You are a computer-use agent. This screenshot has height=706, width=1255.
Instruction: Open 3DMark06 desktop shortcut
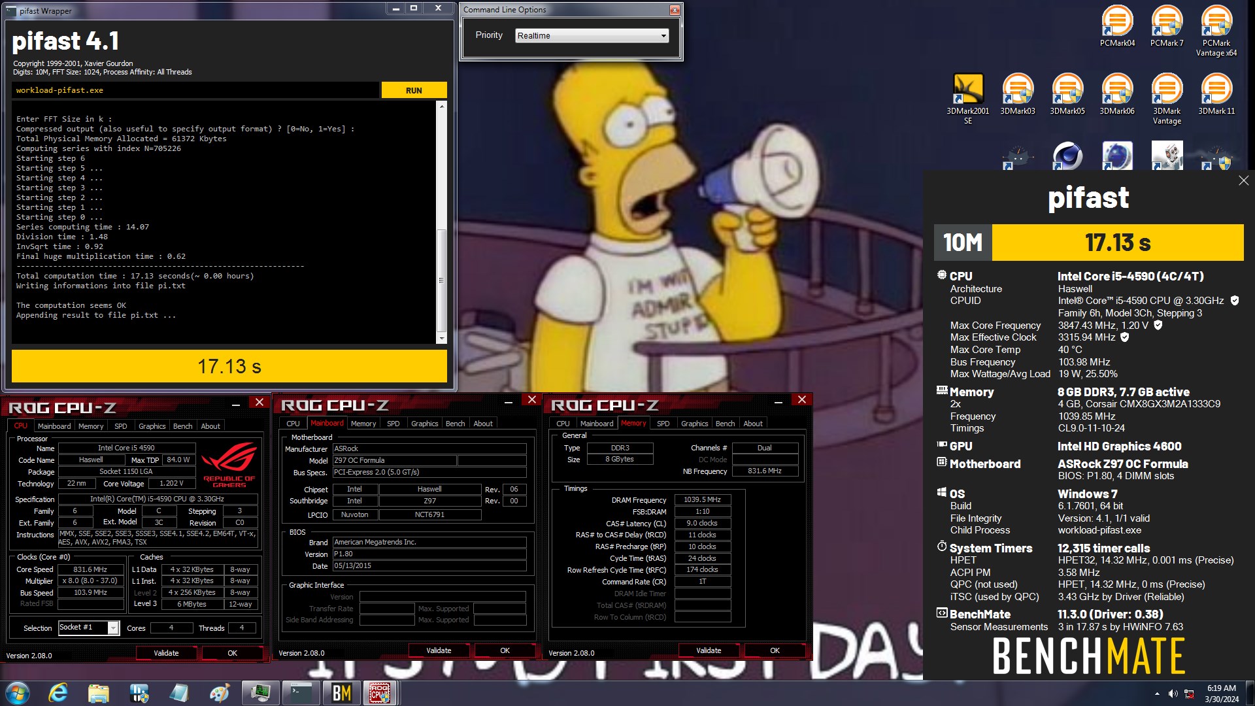[1117, 94]
